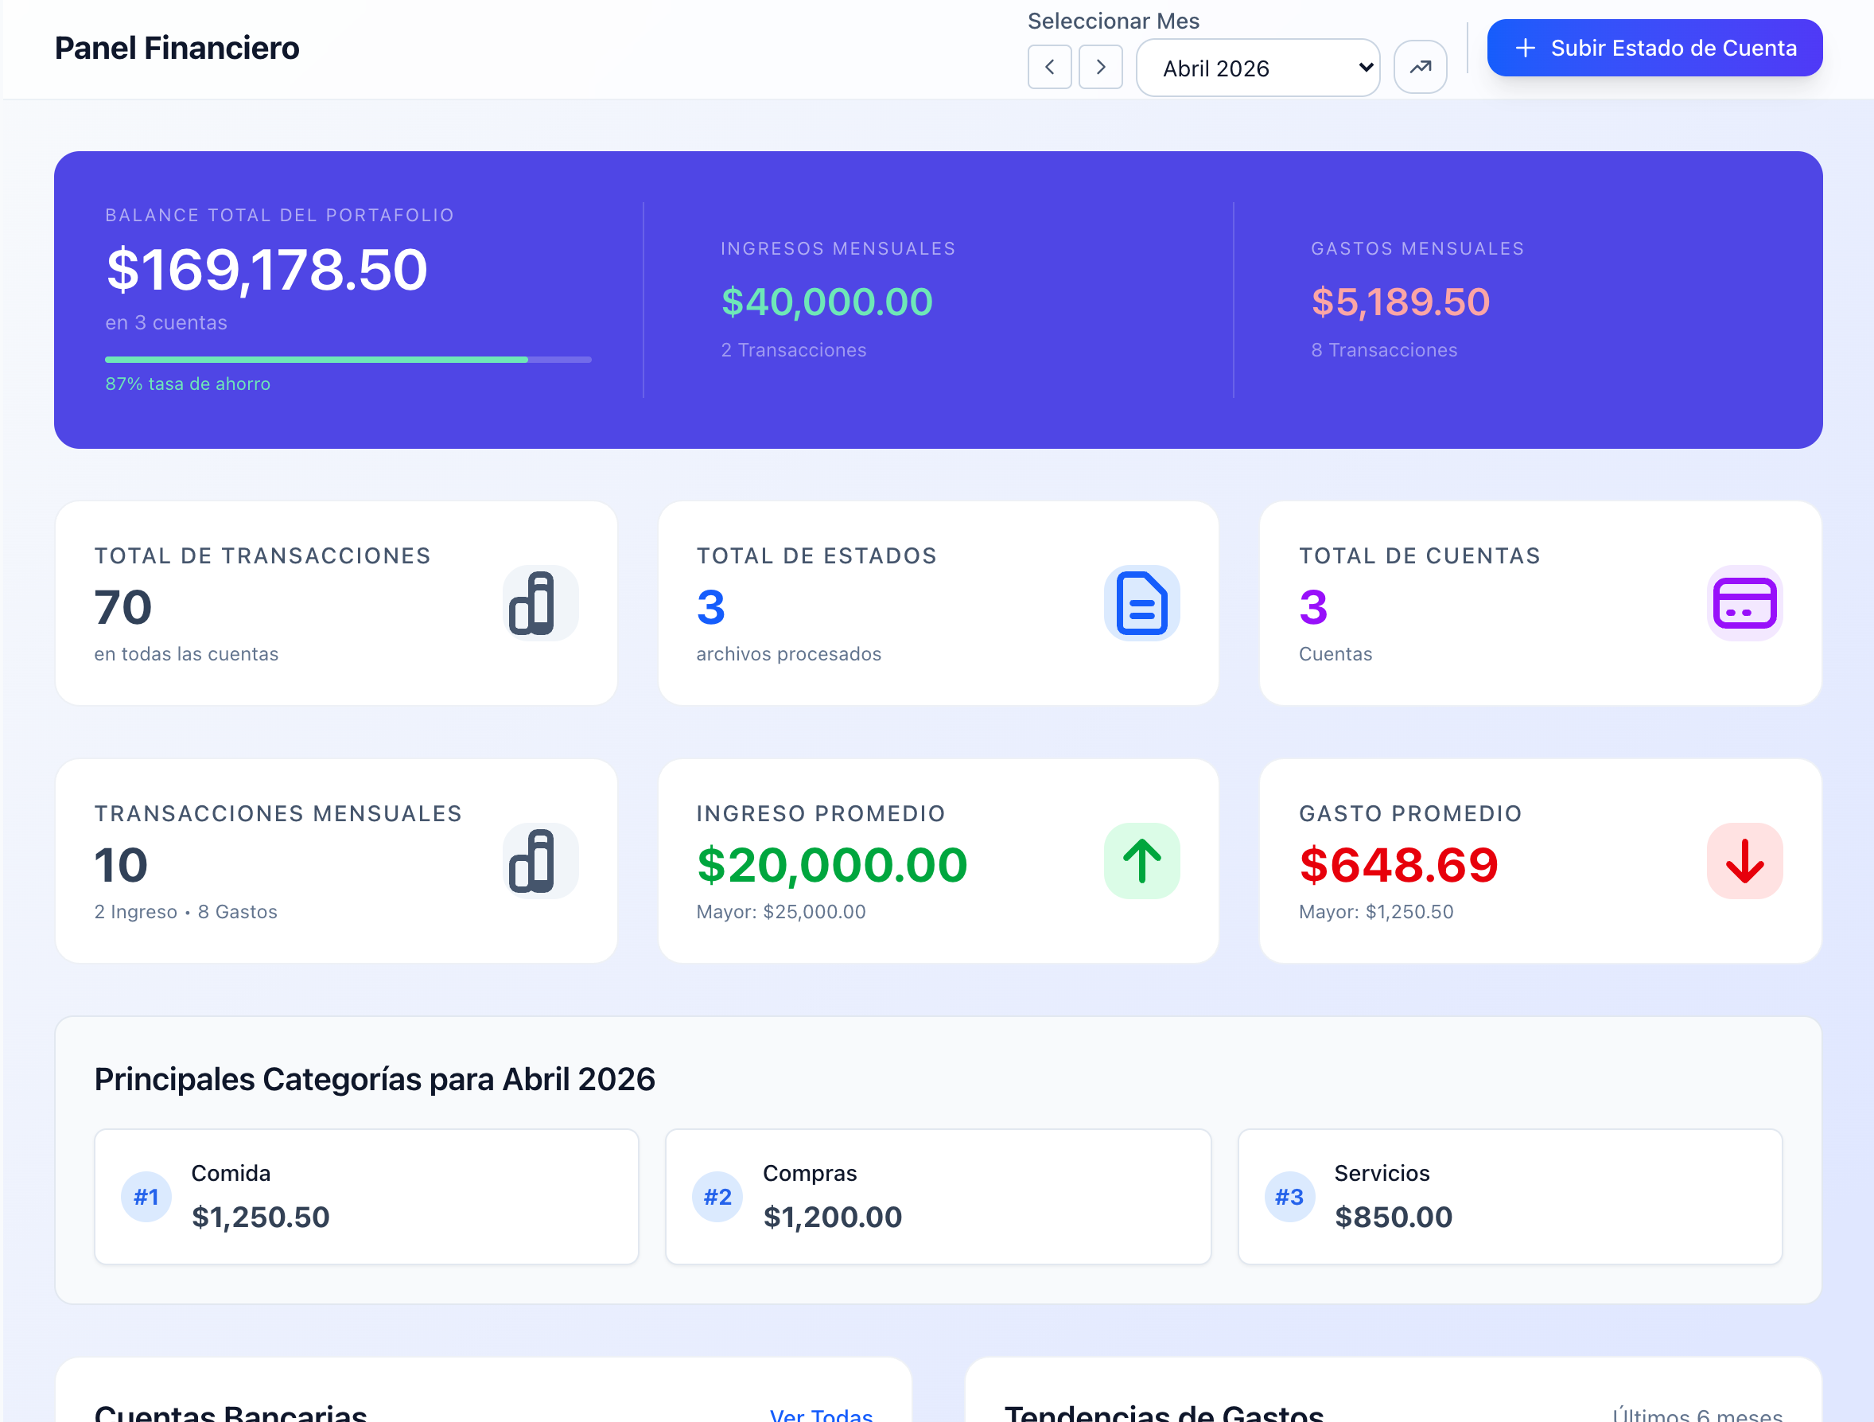The height and width of the screenshot is (1422, 1874).
Task: Open the Ver Todas link
Action: [820, 1413]
